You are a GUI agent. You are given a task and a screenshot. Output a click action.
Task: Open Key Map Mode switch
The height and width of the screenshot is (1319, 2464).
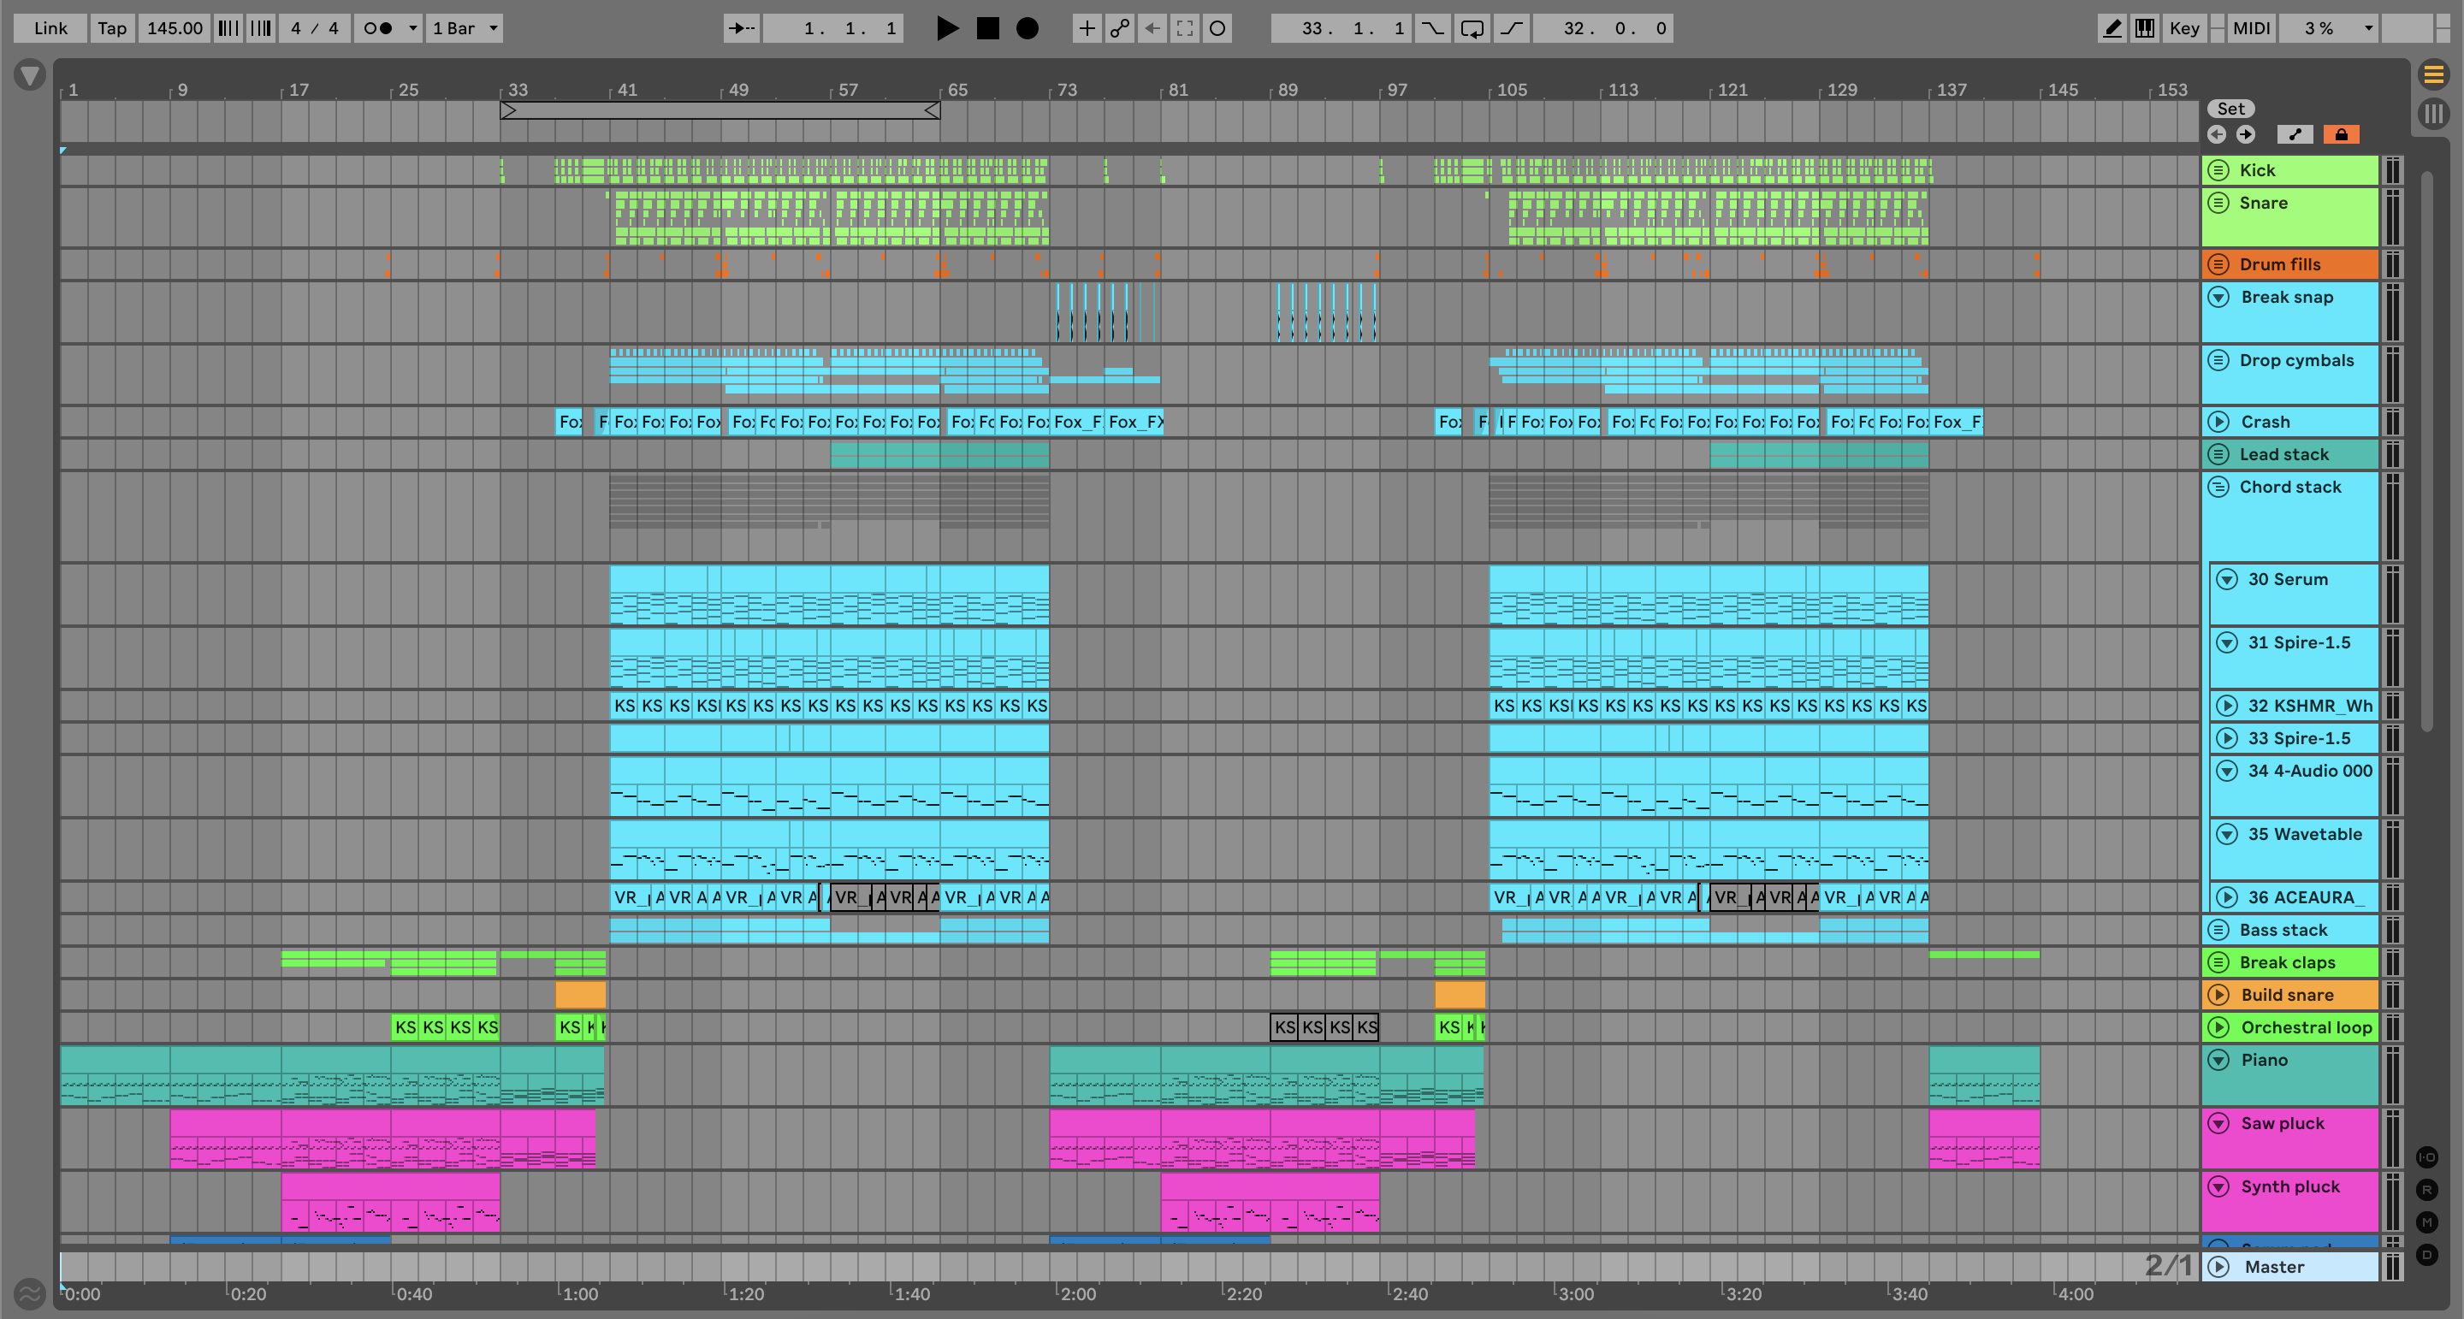pos(2183,27)
